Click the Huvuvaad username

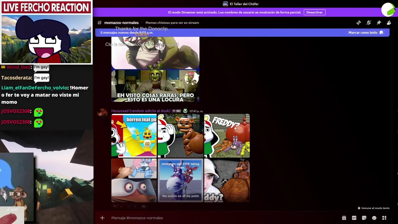pyautogui.click(x=141, y=111)
